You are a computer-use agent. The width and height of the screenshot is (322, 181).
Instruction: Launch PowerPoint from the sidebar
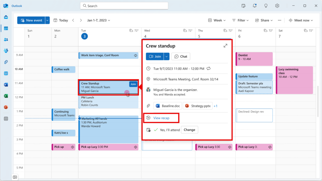tap(6, 107)
